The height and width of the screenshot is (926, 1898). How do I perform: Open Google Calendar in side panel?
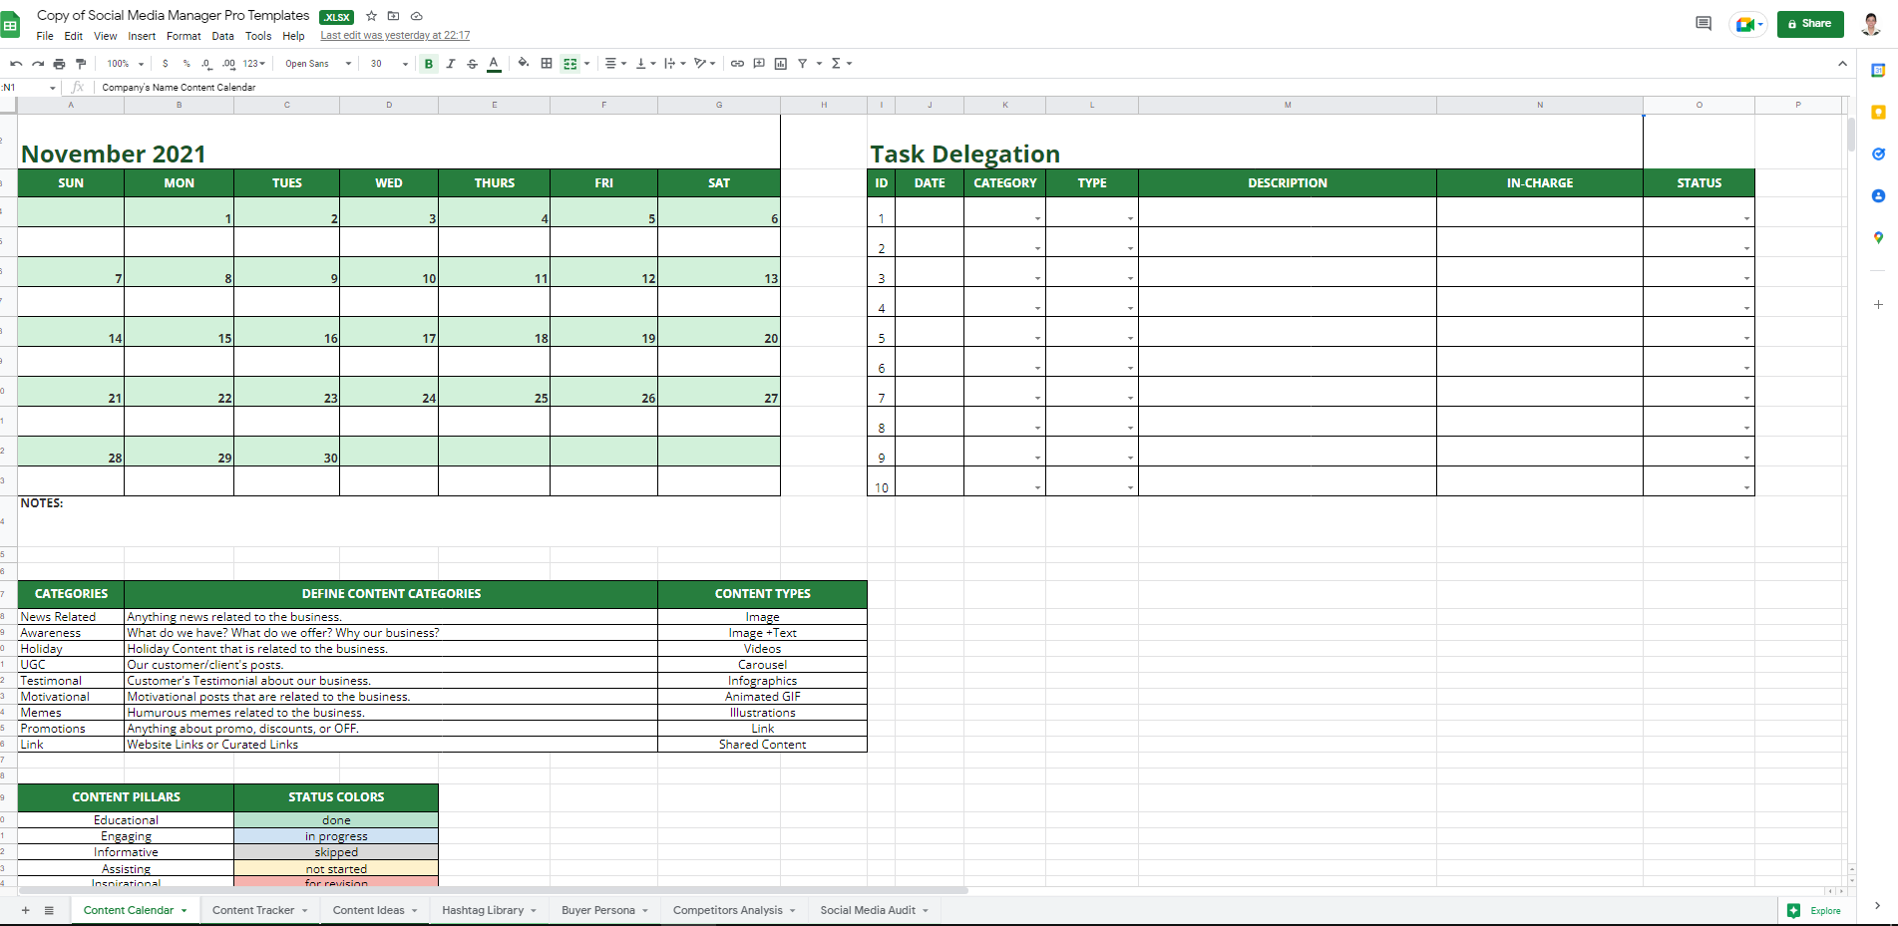(1878, 71)
